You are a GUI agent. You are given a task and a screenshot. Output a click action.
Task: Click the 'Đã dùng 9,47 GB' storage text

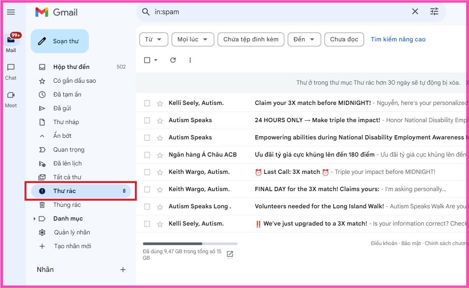click(x=182, y=255)
